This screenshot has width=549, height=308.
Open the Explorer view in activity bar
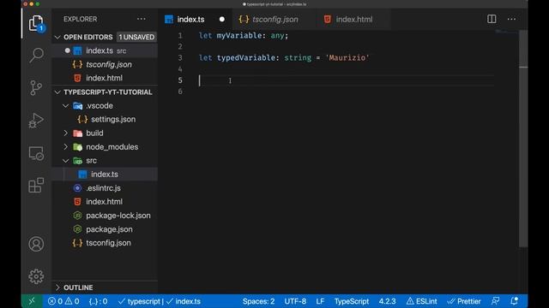36,23
